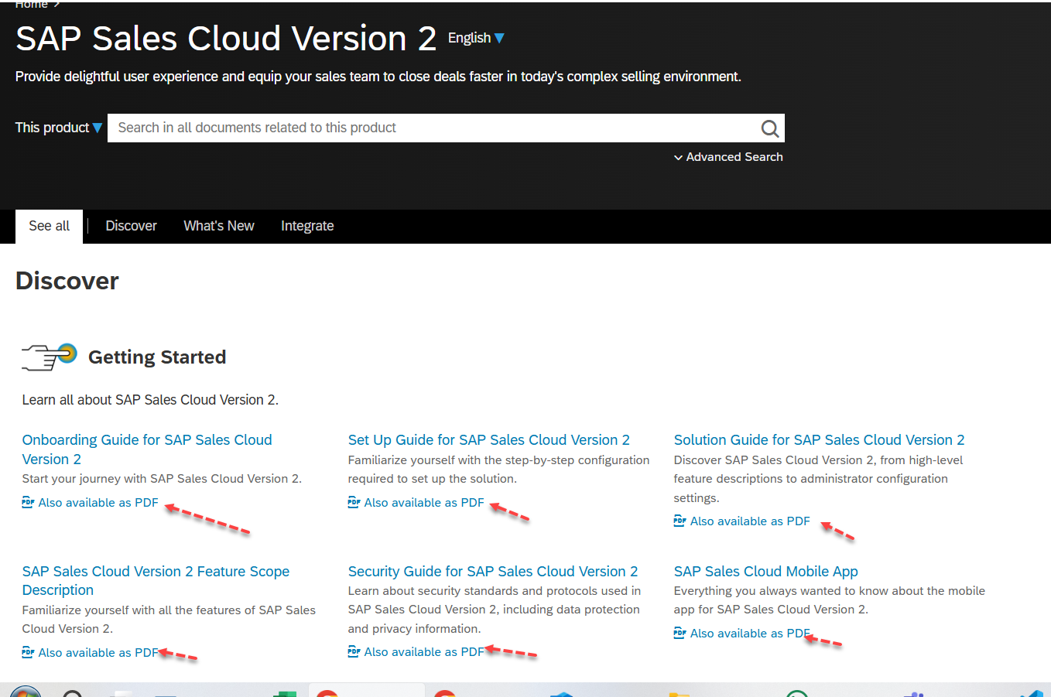Open Onboarding Guide for SAP Sales Cloud link
Image resolution: width=1051 pixels, height=697 pixels.
146,440
